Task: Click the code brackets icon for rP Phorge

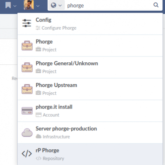Action: [x=27, y=154]
